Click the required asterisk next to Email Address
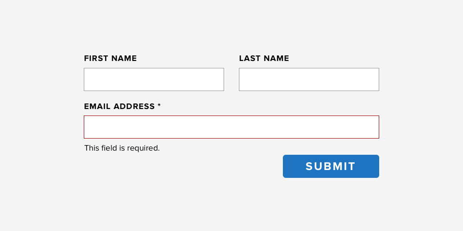 point(159,105)
